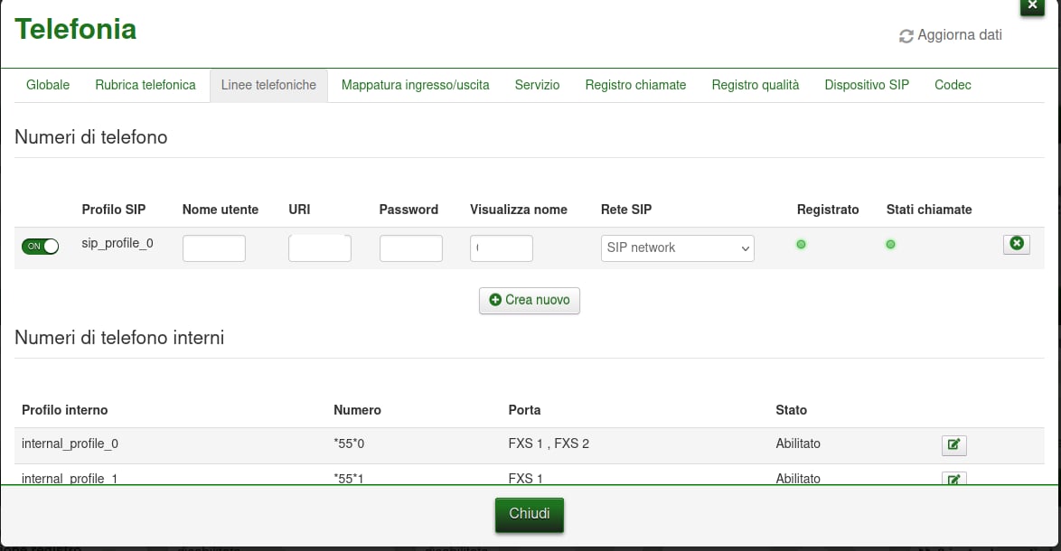Toggle the sip_profile_0 ON switch
The width and height of the screenshot is (1061, 551).
click(40, 246)
